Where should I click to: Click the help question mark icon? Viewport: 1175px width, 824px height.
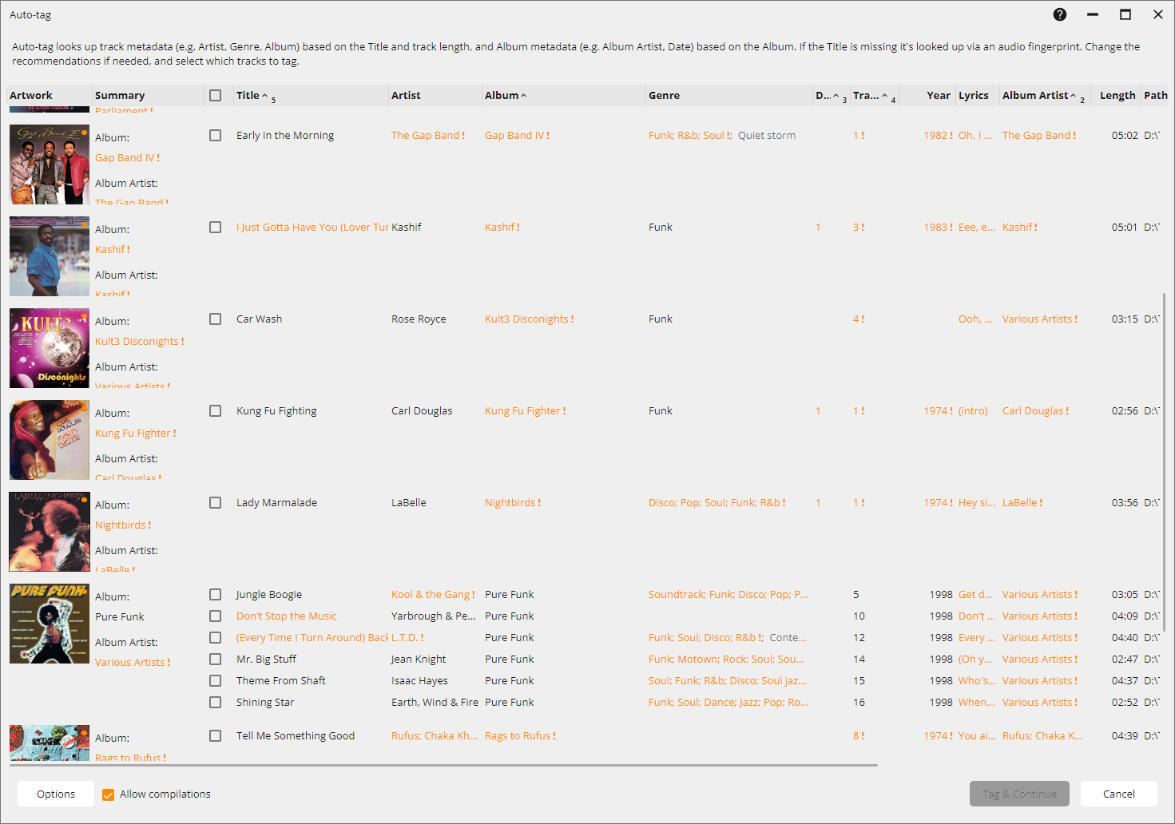(1059, 14)
